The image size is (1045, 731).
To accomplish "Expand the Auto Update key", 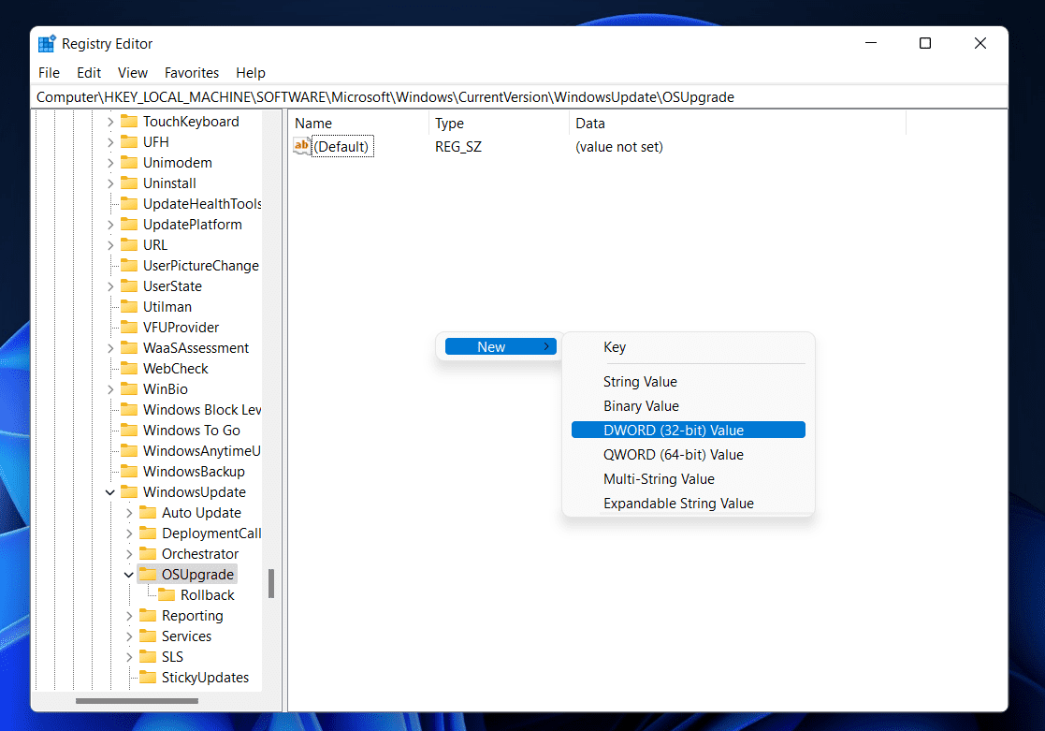I will tap(129, 514).
